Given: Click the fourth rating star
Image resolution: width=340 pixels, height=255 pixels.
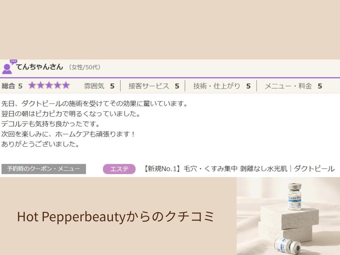Looking at the screenshot, I should [57, 85].
